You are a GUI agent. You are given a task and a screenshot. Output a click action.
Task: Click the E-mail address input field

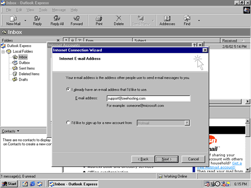click(149, 98)
